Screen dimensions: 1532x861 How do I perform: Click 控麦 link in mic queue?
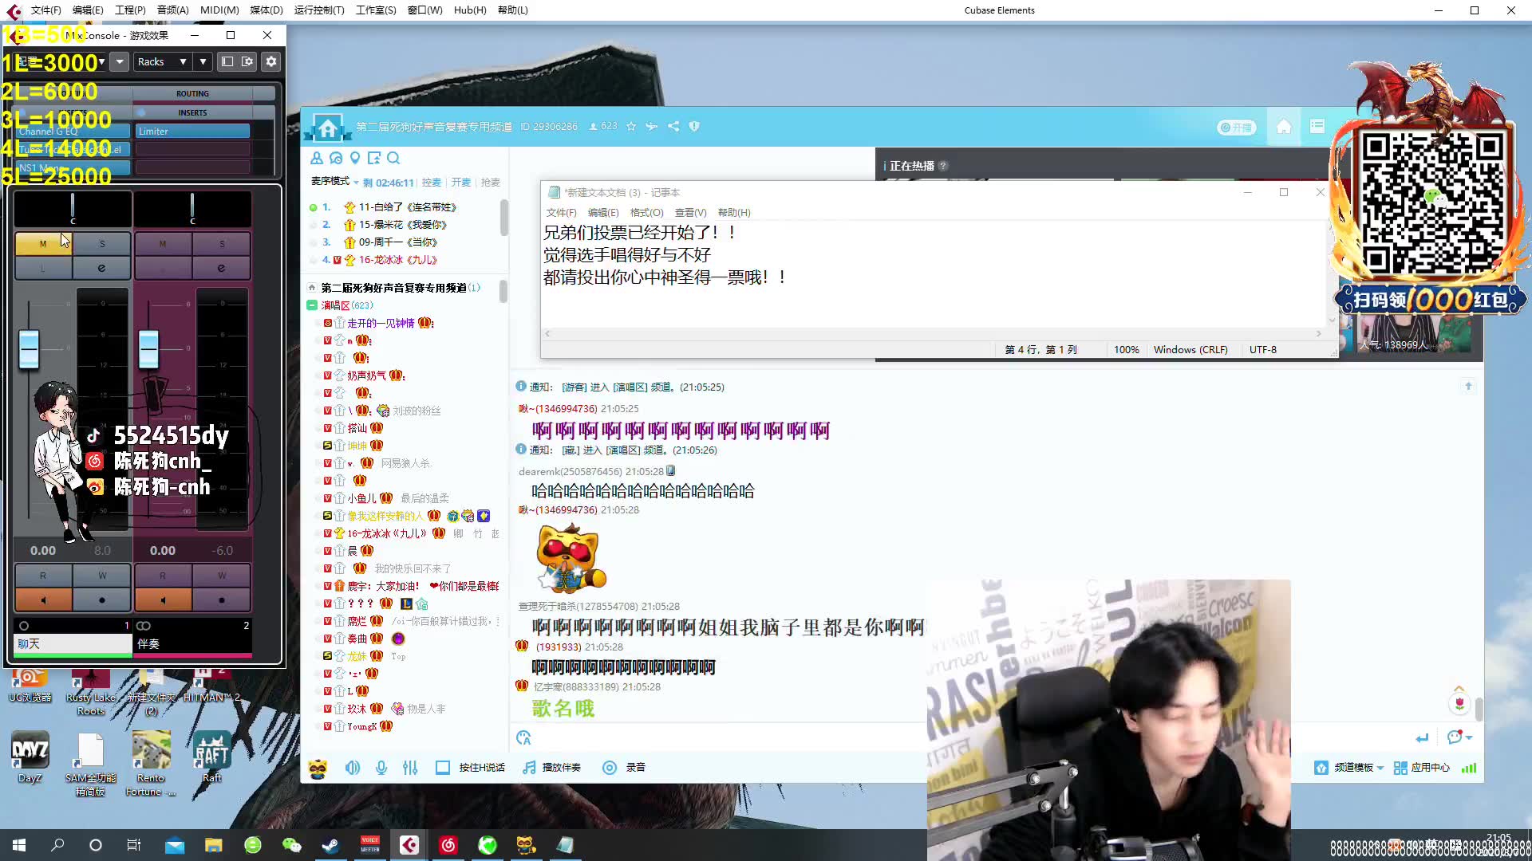point(431,183)
